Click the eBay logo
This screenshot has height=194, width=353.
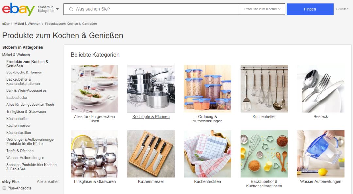[18, 9]
